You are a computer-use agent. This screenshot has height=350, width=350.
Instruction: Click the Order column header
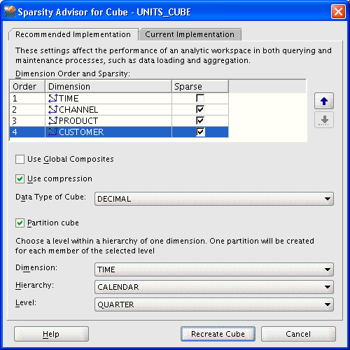coord(27,86)
